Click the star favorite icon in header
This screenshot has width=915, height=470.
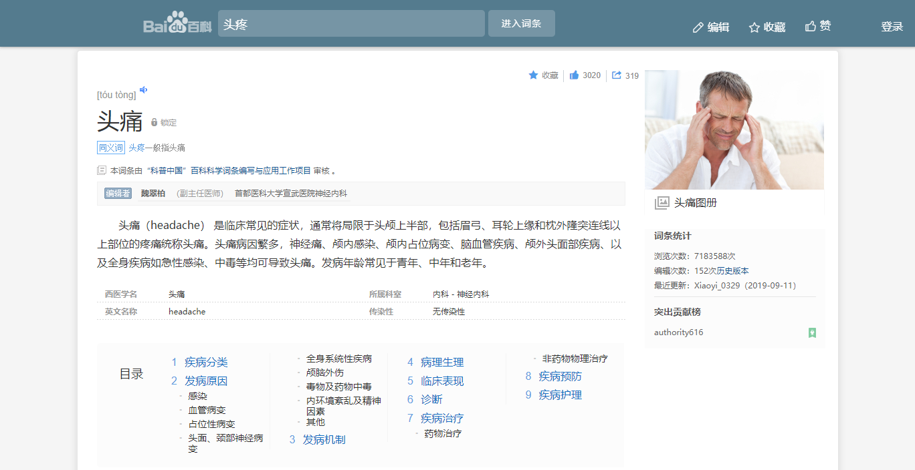tap(754, 27)
